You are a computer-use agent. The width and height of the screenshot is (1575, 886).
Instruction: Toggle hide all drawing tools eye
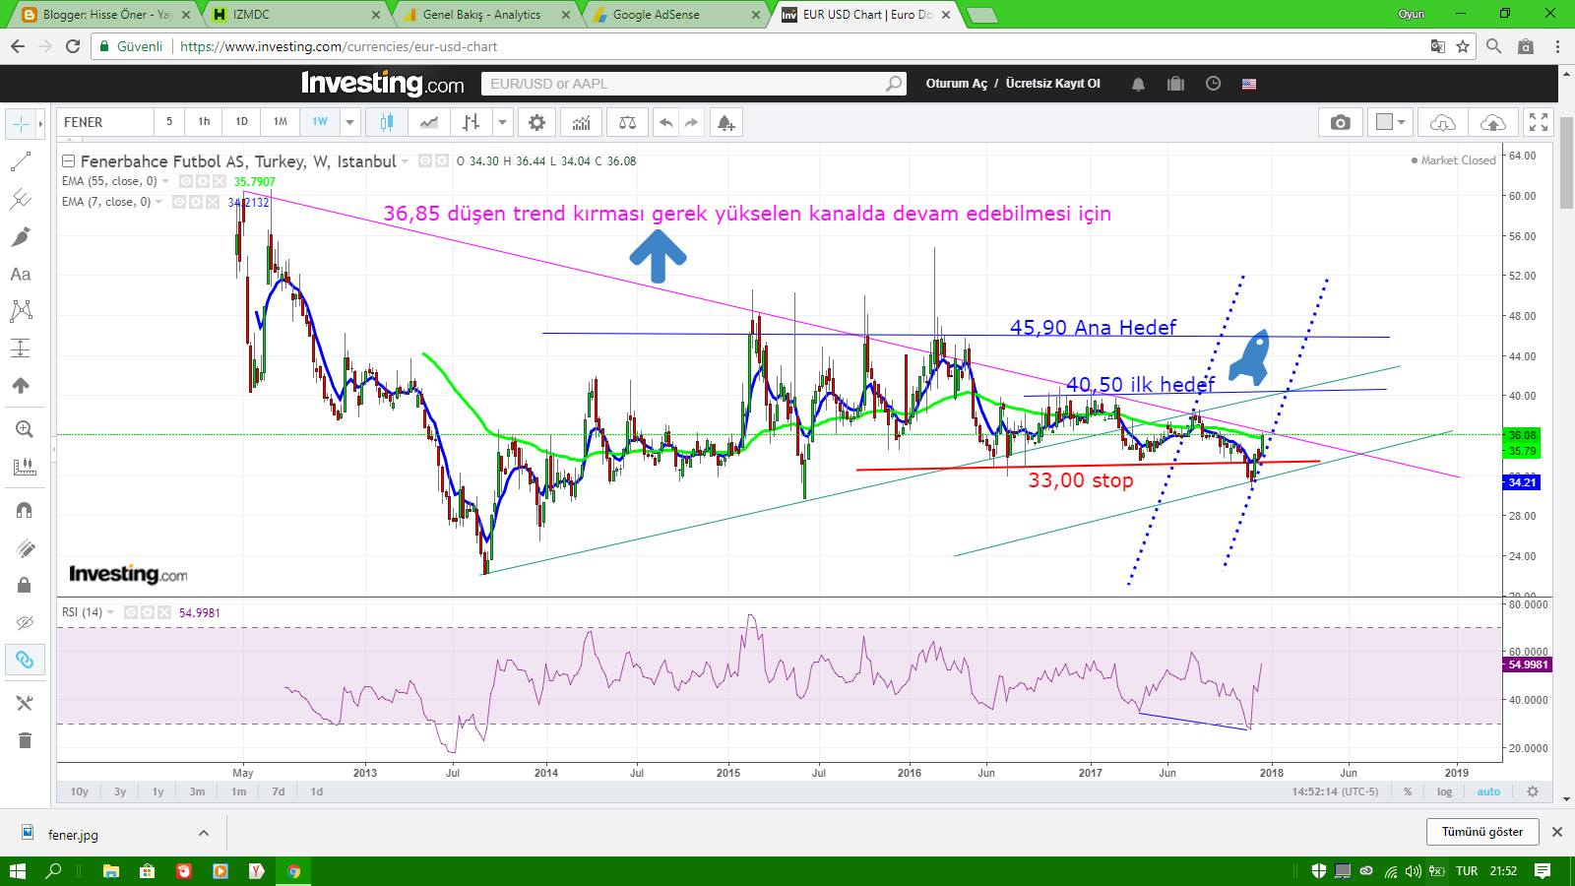click(25, 622)
